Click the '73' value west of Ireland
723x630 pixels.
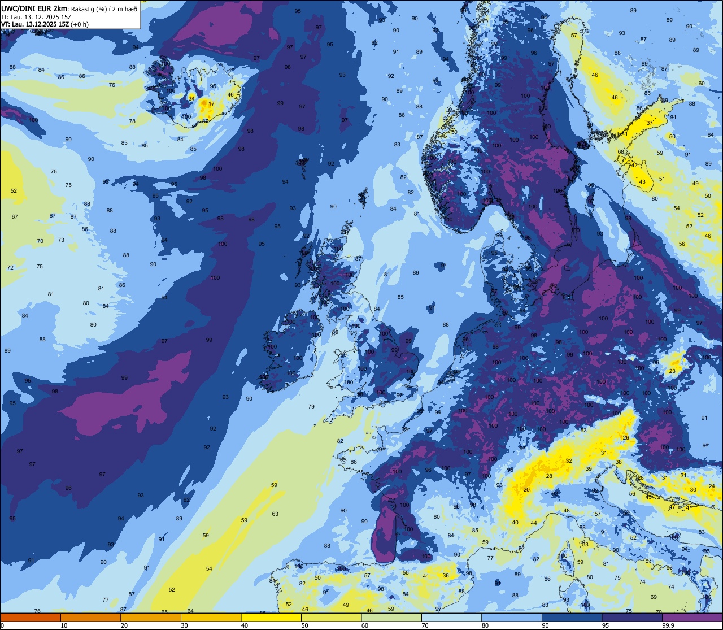coord(61,240)
